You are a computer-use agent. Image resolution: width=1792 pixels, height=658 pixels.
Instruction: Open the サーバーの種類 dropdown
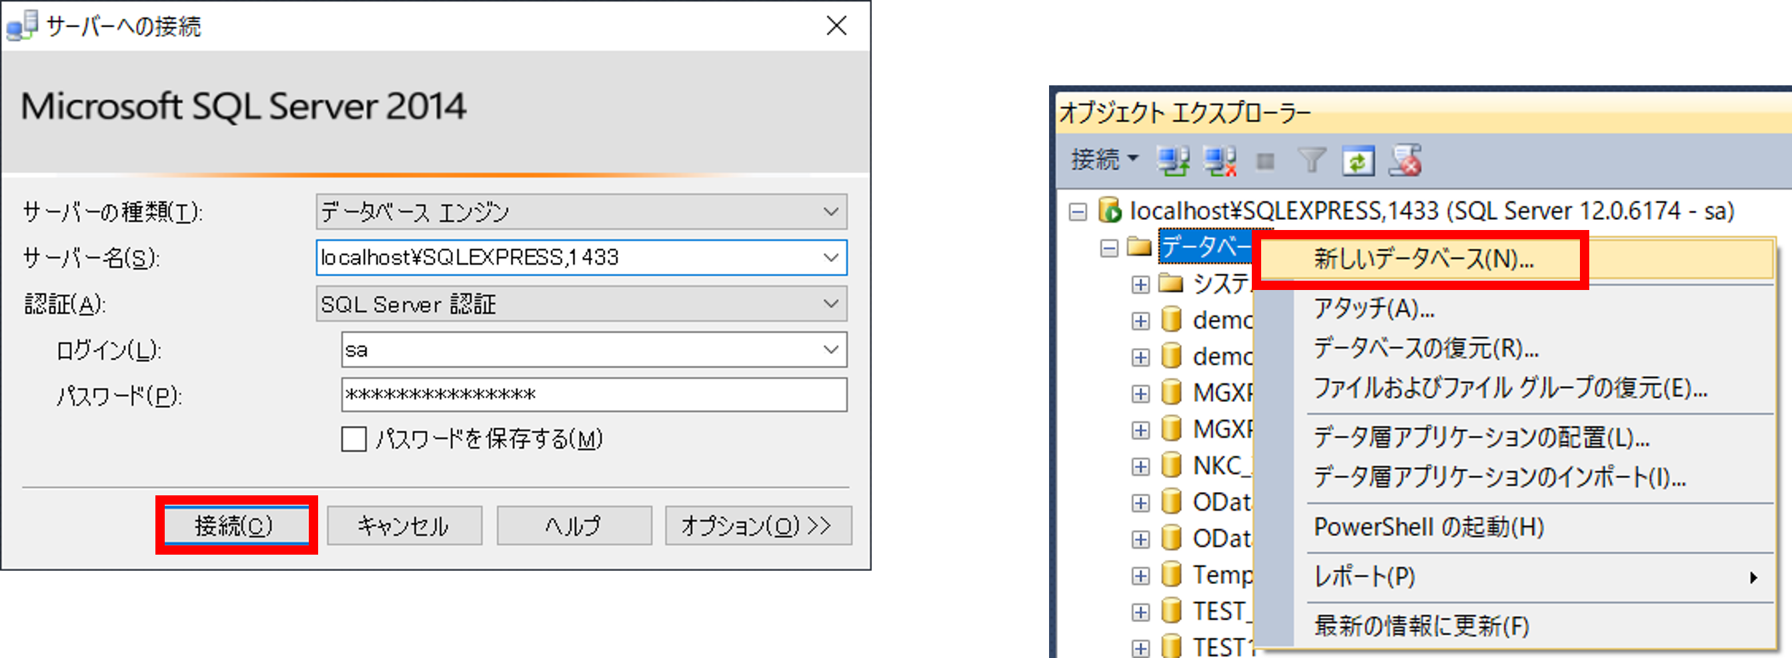[831, 212]
